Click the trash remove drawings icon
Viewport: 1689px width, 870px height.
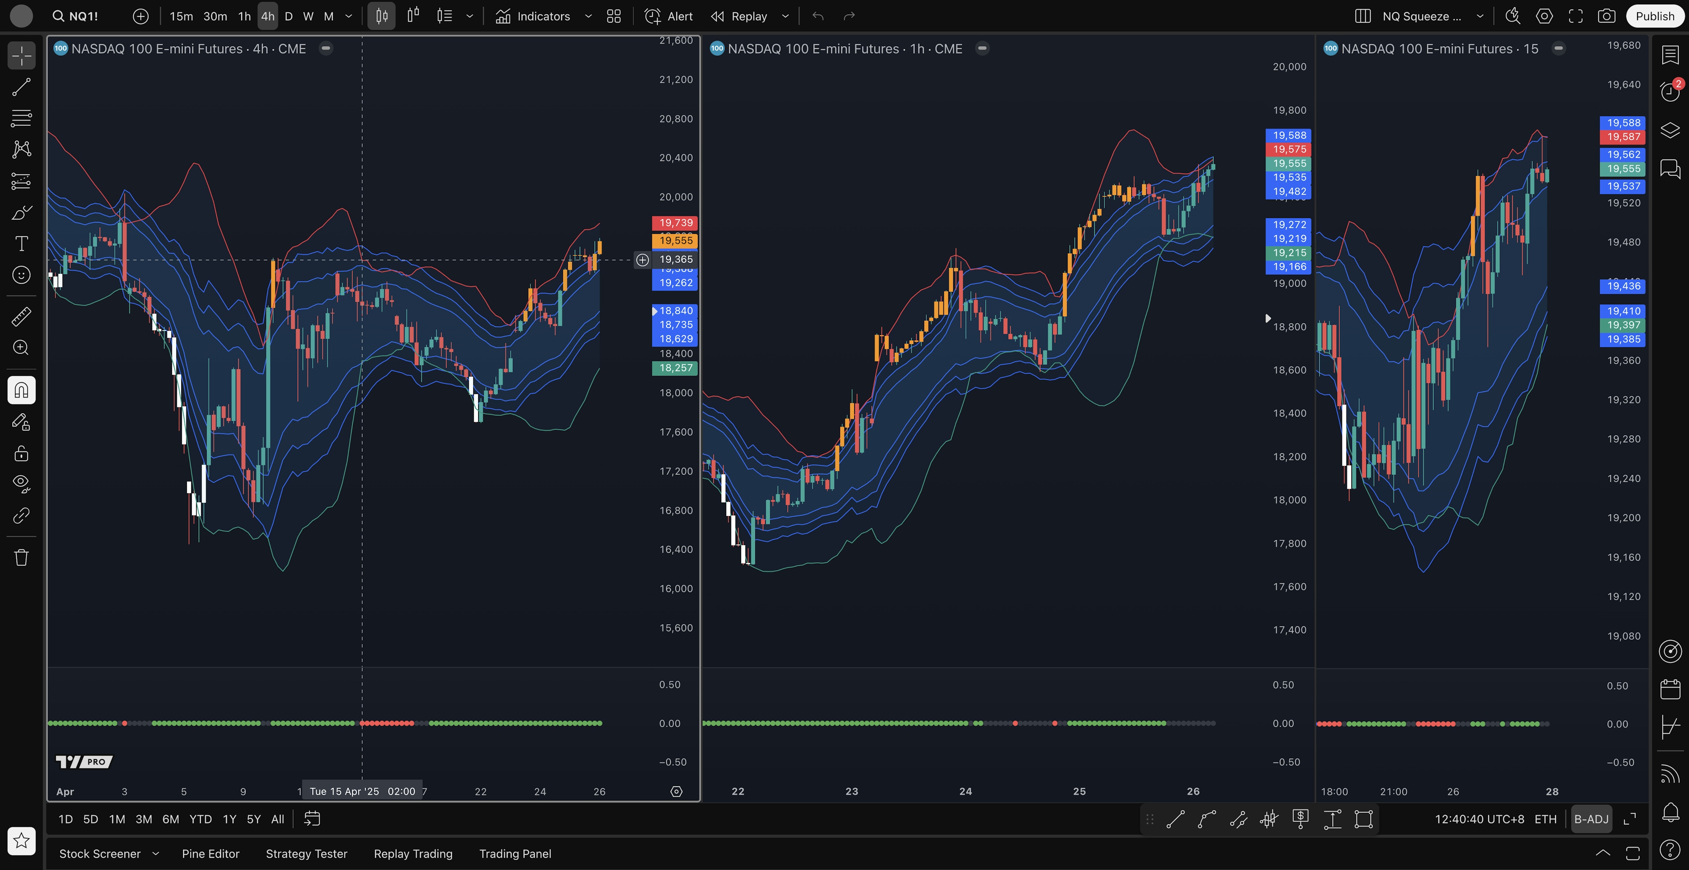tap(21, 557)
